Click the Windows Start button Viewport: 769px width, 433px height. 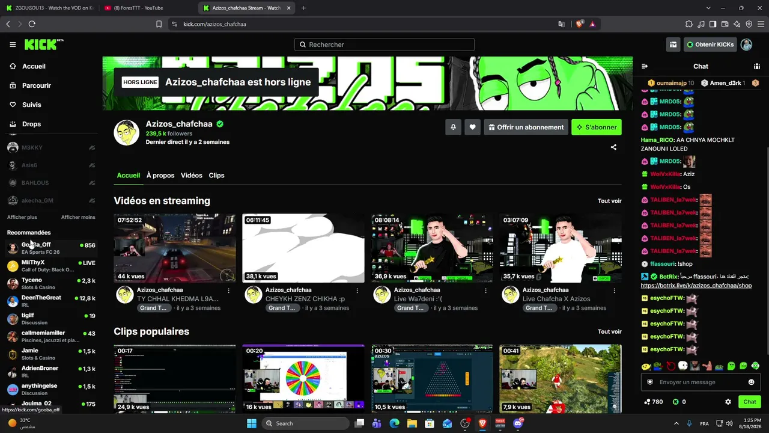point(251,423)
